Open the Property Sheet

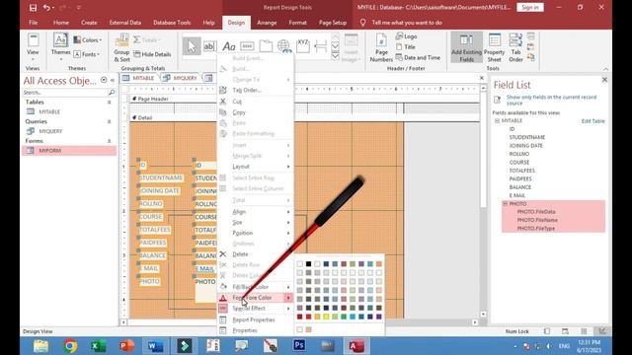pos(494,47)
